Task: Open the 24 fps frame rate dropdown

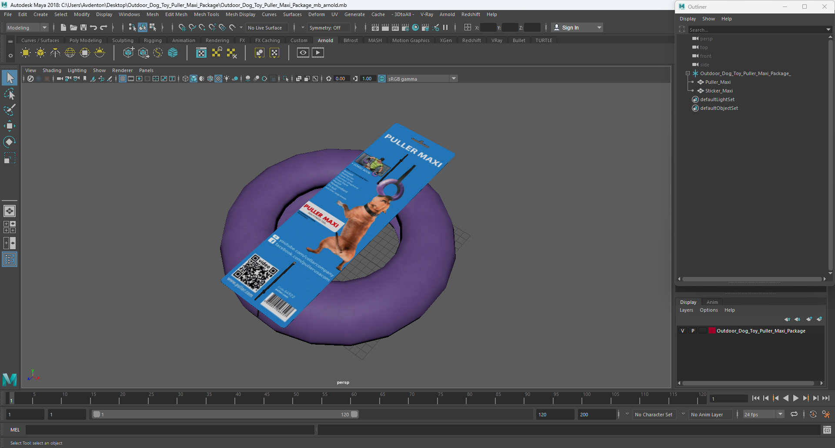Action: pos(764,415)
